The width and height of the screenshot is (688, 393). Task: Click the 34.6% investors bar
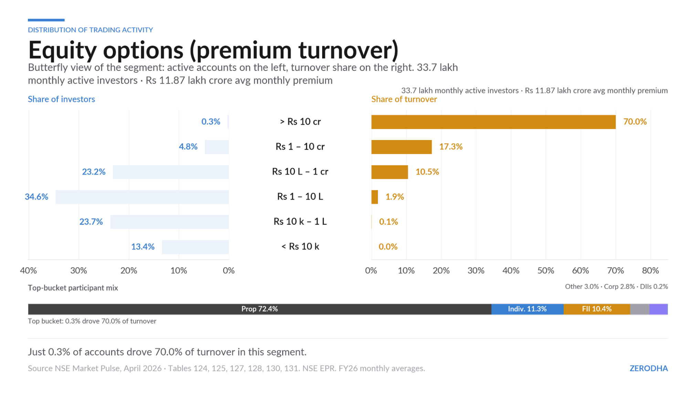pos(142,197)
